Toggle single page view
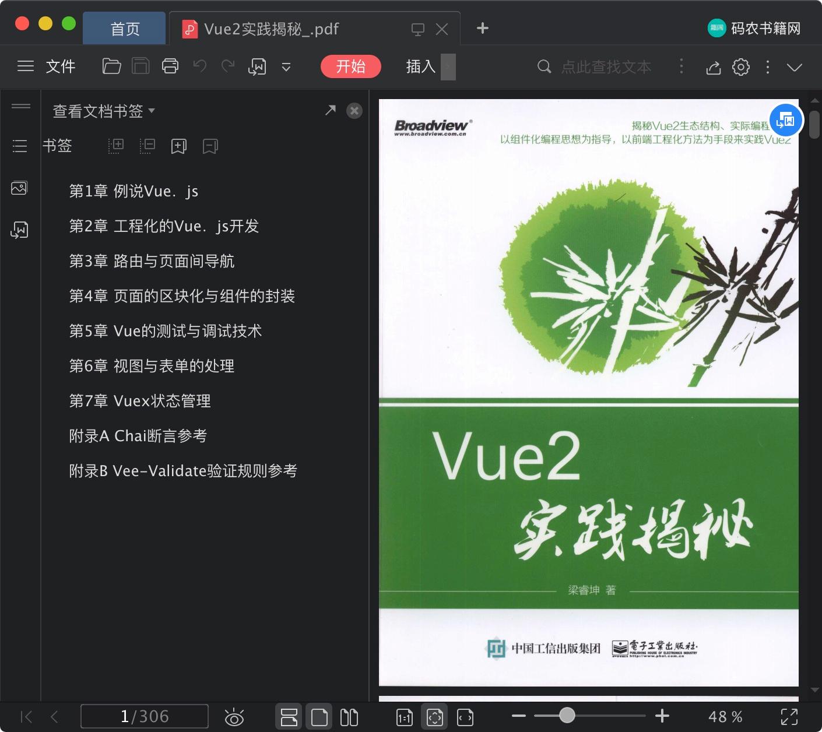This screenshot has width=822, height=732. (x=319, y=717)
